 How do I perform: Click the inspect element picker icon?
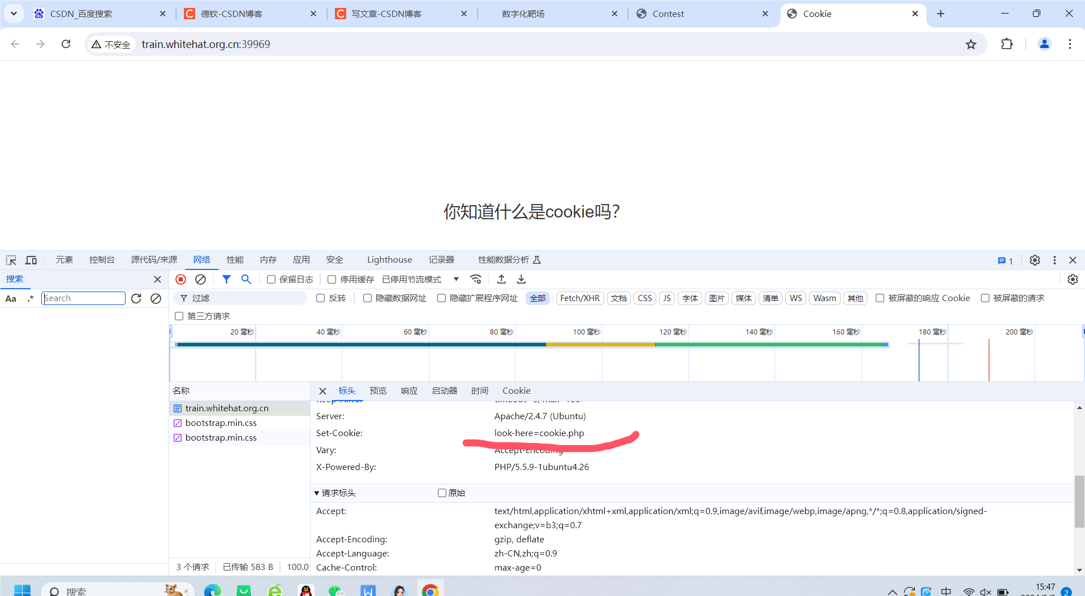tap(11, 260)
